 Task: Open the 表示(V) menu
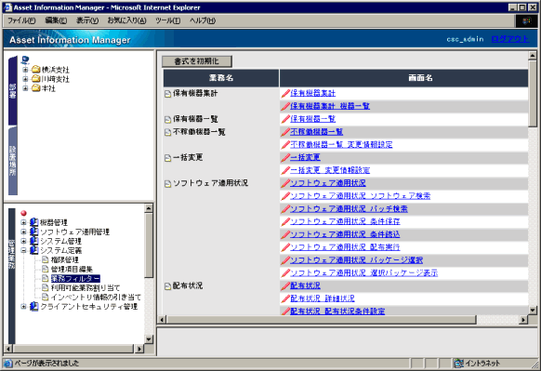tap(87, 20)
